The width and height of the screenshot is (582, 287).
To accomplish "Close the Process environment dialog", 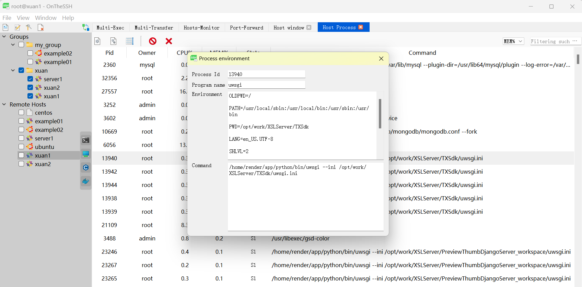I will (x=381, y=59).
